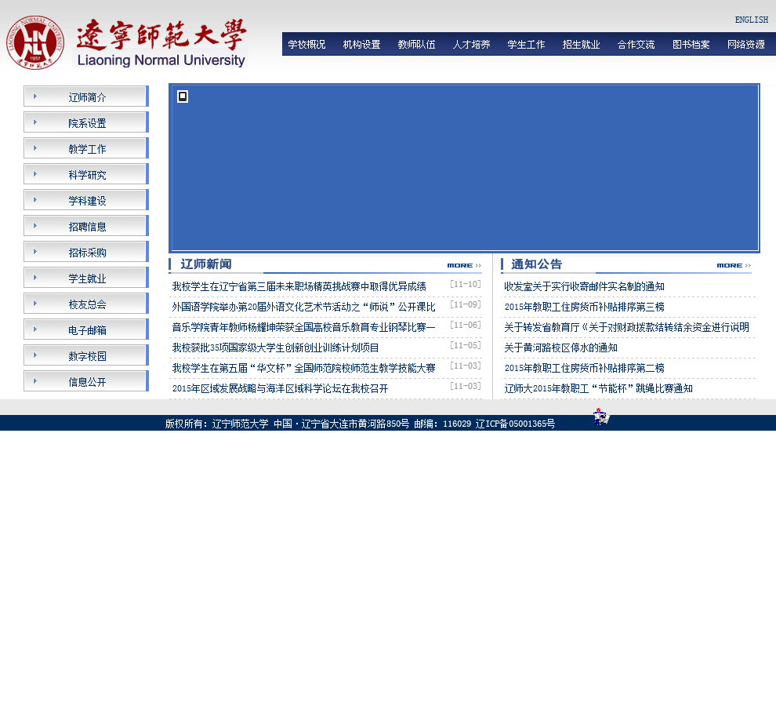The width and height of the screenshot is (776, 706).
Task: Open the 电子邮箱 sidebar button
Action: 86,329
